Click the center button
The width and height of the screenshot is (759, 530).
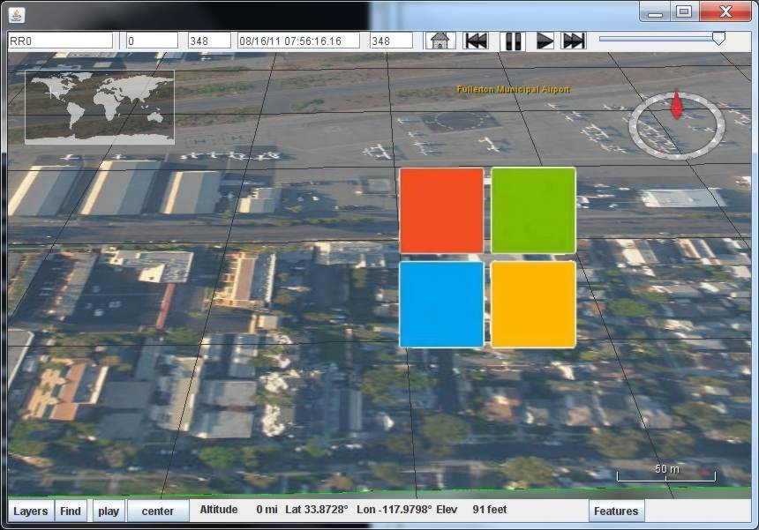[157, 511]
